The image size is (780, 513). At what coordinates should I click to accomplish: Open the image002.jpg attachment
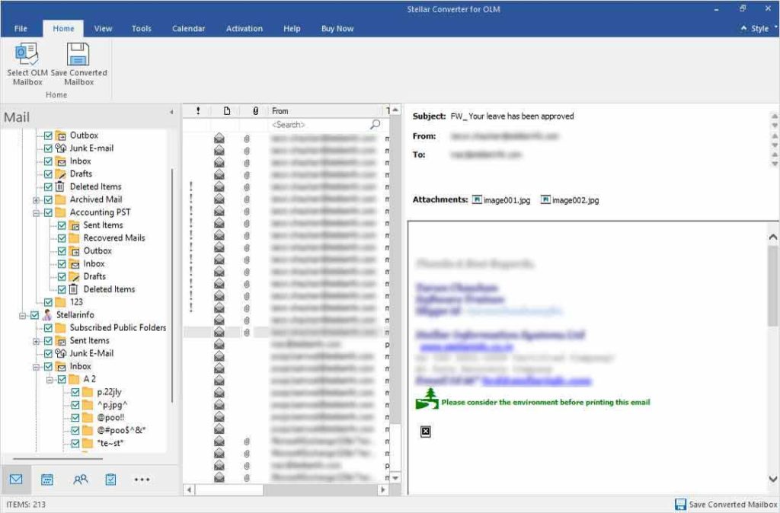[x=570, y=200]
